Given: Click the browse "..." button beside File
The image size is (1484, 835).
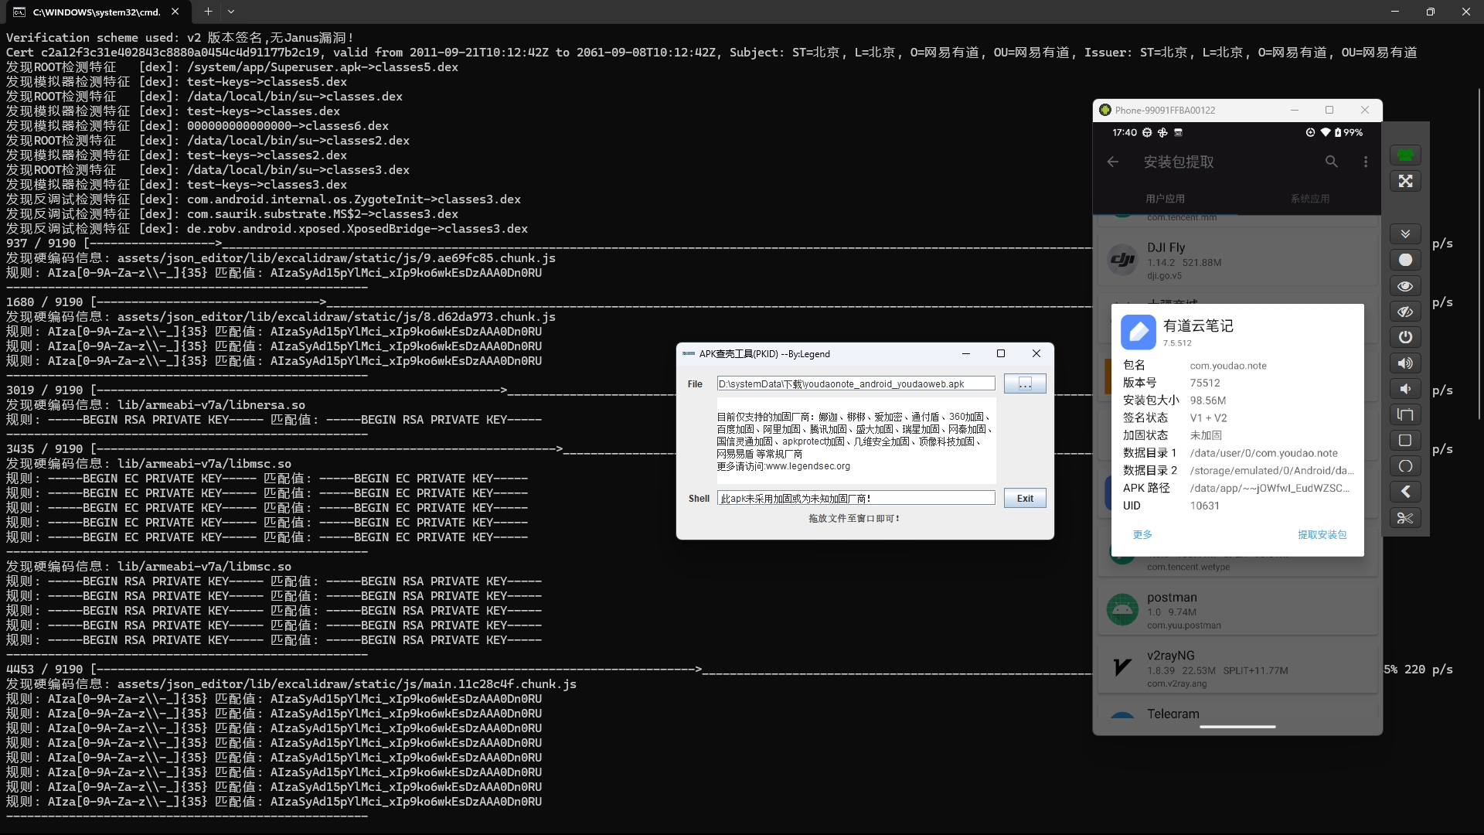Looking at the screenshot, I should coord(1025,383).
